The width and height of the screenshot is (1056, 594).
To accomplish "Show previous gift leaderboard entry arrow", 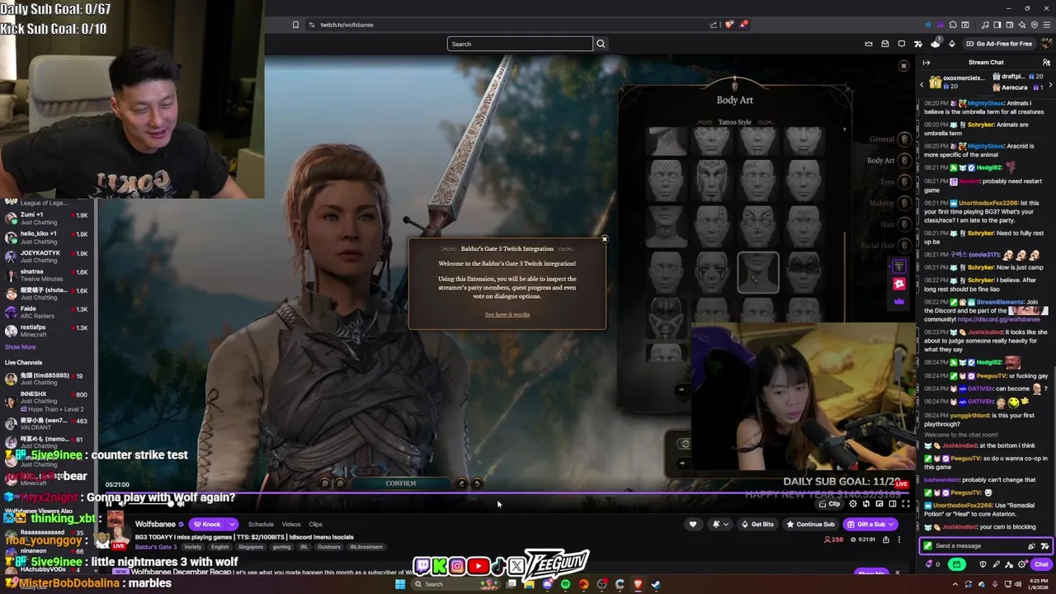I will [x=922, y=85].
